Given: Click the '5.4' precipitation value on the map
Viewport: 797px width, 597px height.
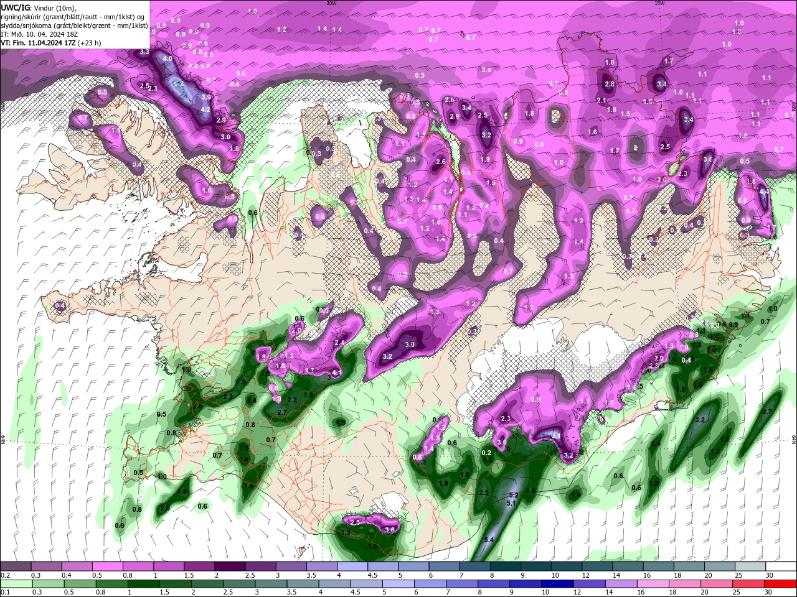Looking at the screenshot, I should pos(489,539).
